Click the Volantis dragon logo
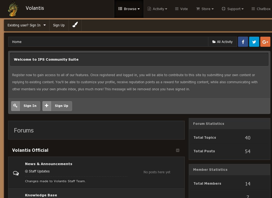The height and width of the screenshot is (198, 272). point(13,9)
